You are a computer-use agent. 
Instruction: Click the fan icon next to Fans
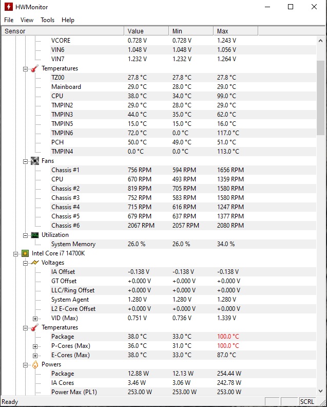point(35,161)
